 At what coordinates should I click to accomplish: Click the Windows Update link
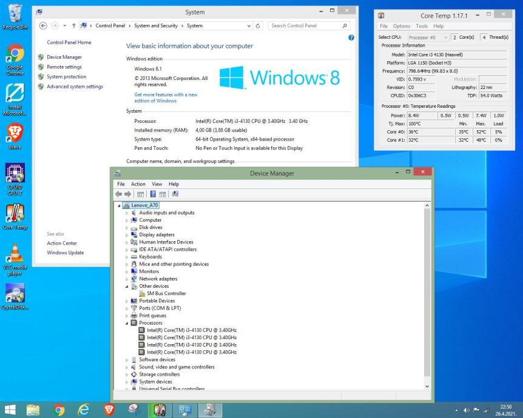pos(66,253)
